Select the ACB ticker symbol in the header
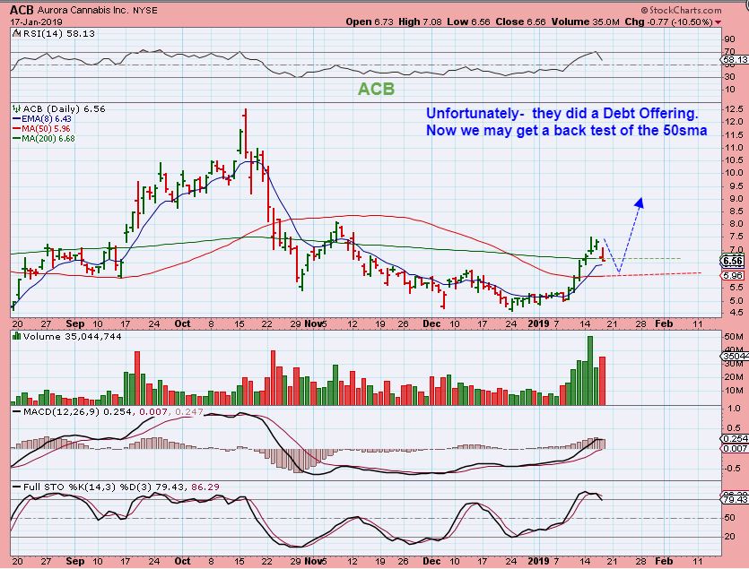Screen dimensions: 749x569 click(22, 10)
